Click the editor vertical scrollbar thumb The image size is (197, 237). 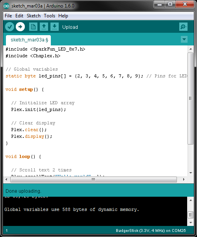pos(191,98)
